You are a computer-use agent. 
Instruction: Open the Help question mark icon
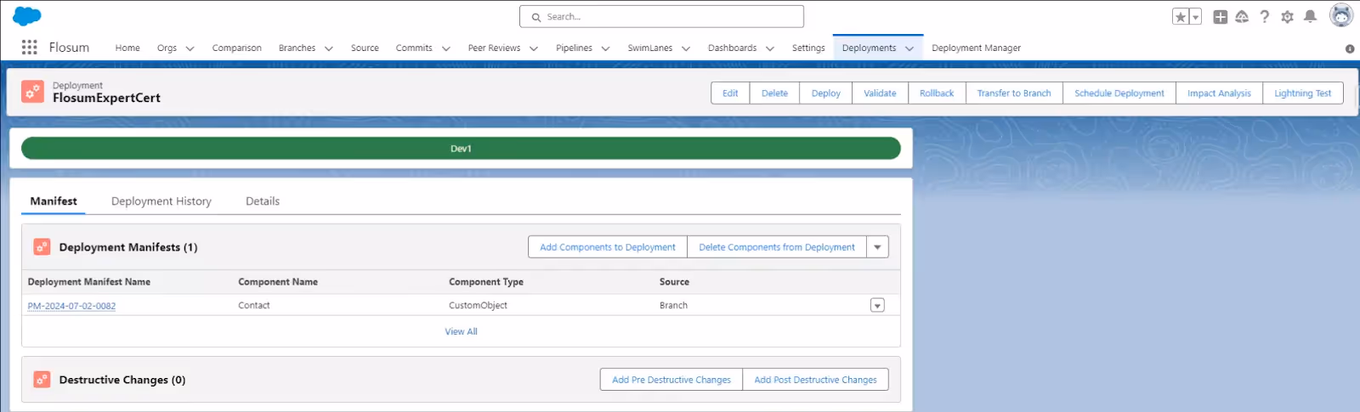[x=1265, y=17]
